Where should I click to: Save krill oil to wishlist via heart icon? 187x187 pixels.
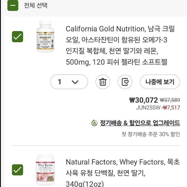pyautogui.click(x=125, y=82)
